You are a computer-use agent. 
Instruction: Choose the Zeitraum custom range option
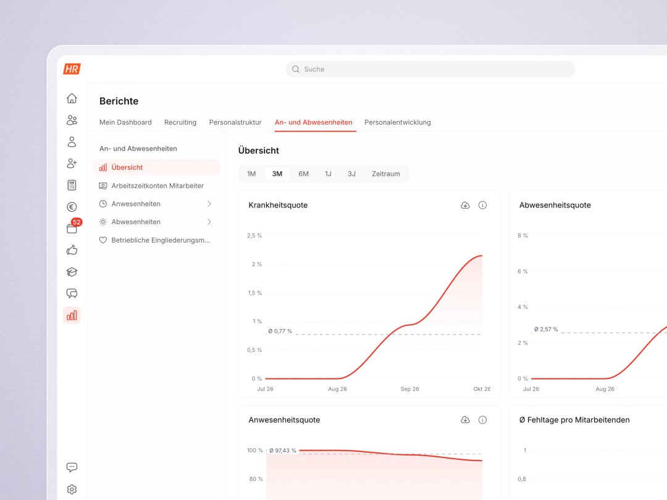[386, 174]
